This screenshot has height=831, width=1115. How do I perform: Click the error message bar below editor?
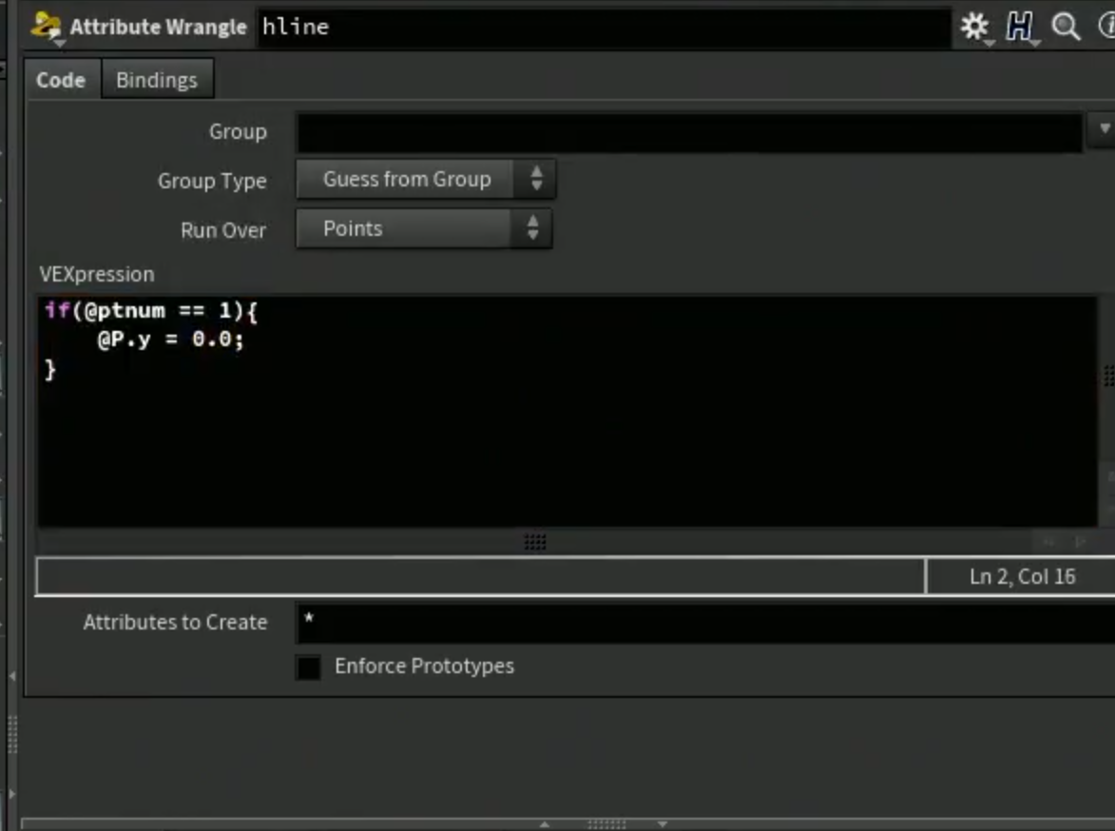[x=481, y=576]
